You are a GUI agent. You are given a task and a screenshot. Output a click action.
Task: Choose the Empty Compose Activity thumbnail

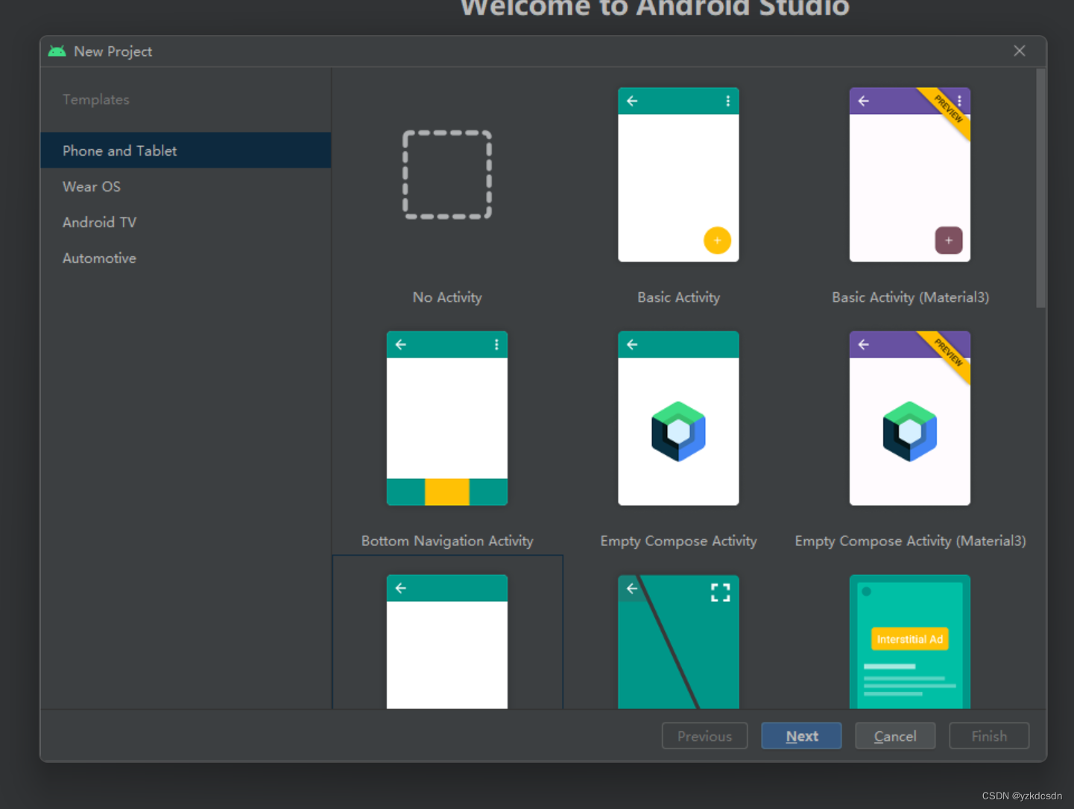tap(678, 419)
